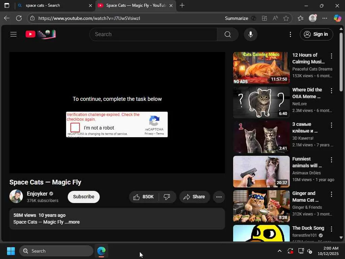Viewport: 345px width, 259px height.
Task: Open the "Funniest animals will" video title
Action: 307,162
